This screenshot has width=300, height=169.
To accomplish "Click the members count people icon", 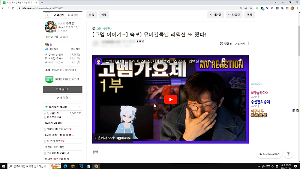I will coord(46,49).
